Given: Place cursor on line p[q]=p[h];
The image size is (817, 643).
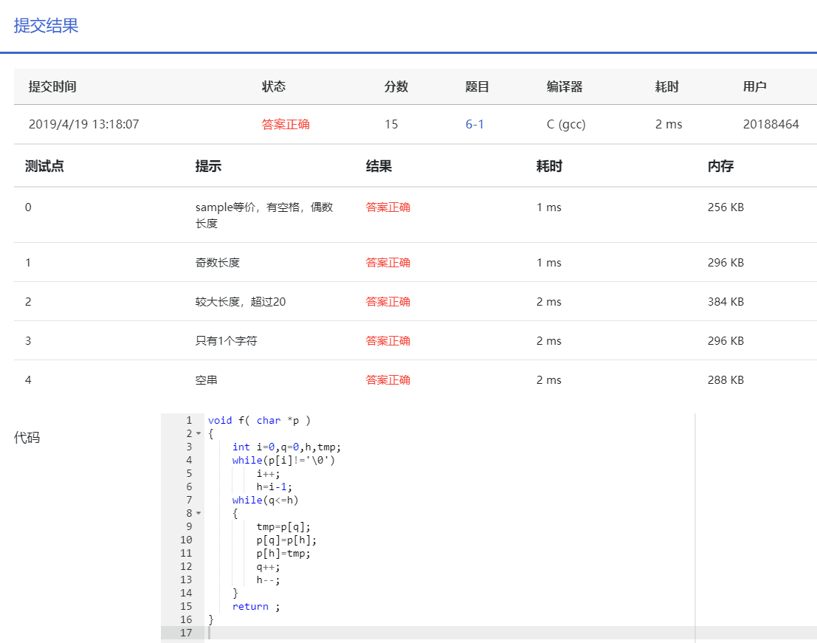Looking at the screenshot, I should click(286, 540).
